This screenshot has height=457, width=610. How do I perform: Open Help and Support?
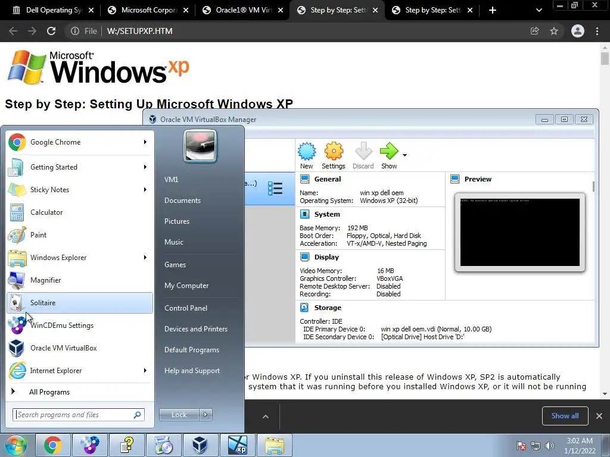(192, 371)
